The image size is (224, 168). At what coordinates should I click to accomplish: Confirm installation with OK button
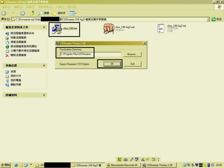[112, 64]
